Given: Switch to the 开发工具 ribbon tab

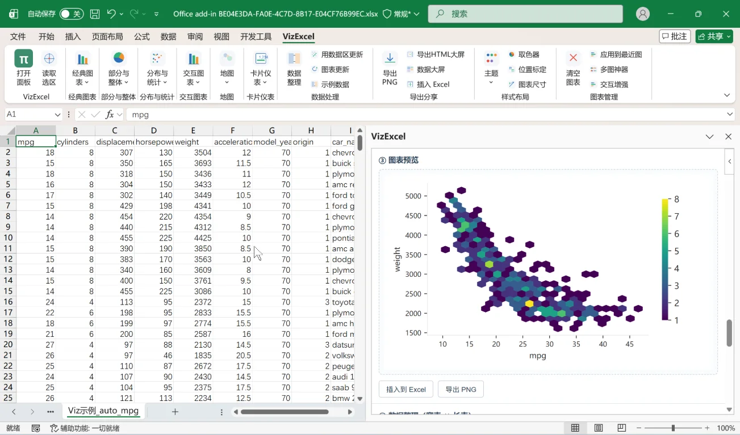Looking at the screenshot, I should [x=256, y=36].
